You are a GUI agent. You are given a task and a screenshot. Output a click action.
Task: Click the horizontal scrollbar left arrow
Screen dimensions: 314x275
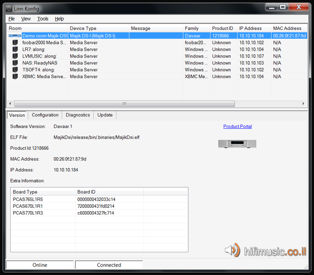10,103
